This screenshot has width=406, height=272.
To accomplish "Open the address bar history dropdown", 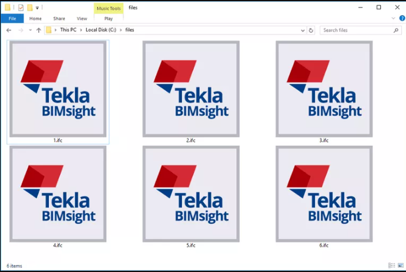I will click(303, 30).
